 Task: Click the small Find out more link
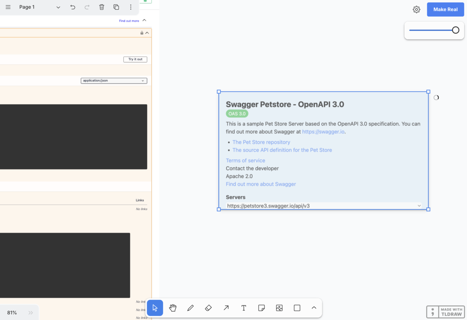(129, 21)
